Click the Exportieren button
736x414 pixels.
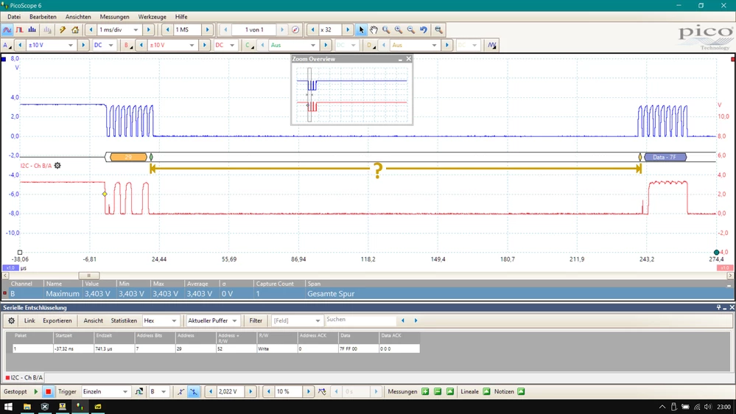(x=57, y=320)
